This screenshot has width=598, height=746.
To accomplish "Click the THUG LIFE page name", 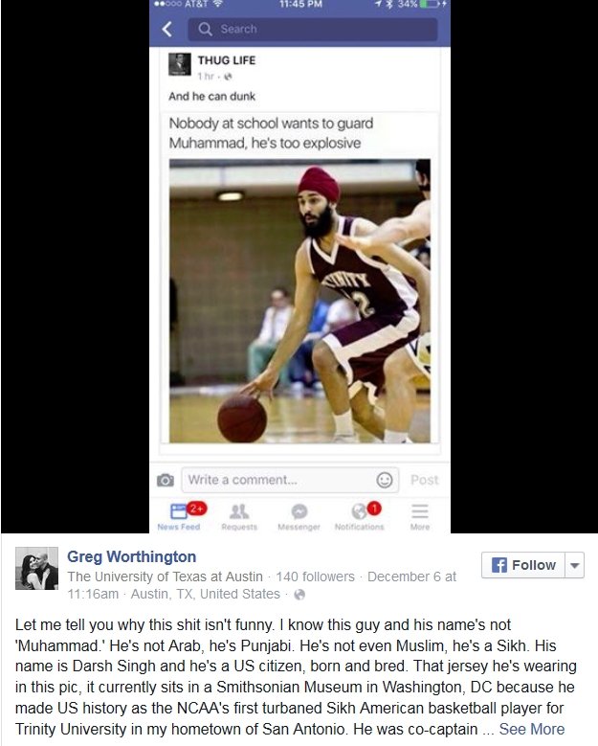I will [227, 60].
